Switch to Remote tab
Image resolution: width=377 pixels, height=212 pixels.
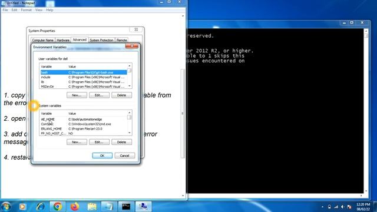(x=122, y=40)
